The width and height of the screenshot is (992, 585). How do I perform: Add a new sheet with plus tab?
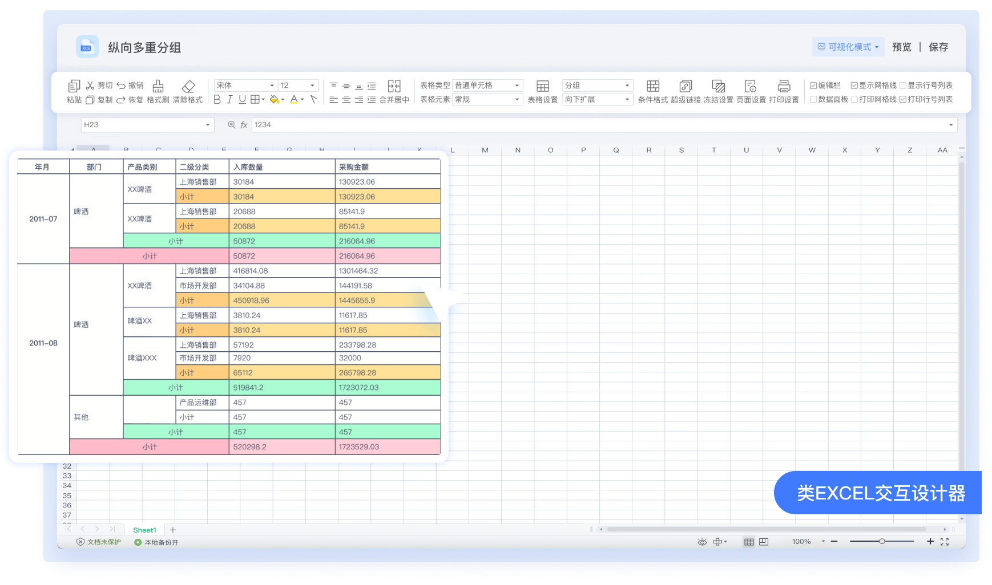(x=173, y=530)
